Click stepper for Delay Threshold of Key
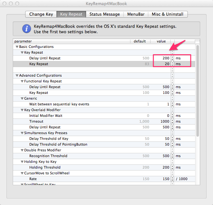The width and height of the screenshot is (213, 205). [x=172, y=139]
